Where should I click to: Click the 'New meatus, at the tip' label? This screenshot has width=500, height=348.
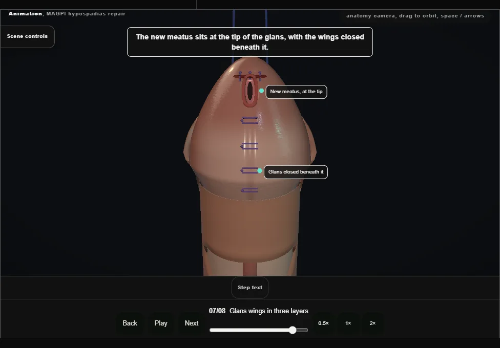click(x=296, y=92)
